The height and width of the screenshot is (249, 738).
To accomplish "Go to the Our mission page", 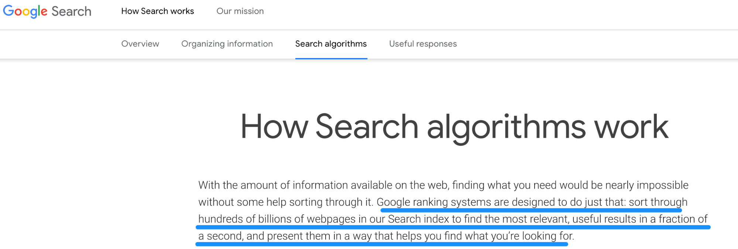I will (240, 11).
